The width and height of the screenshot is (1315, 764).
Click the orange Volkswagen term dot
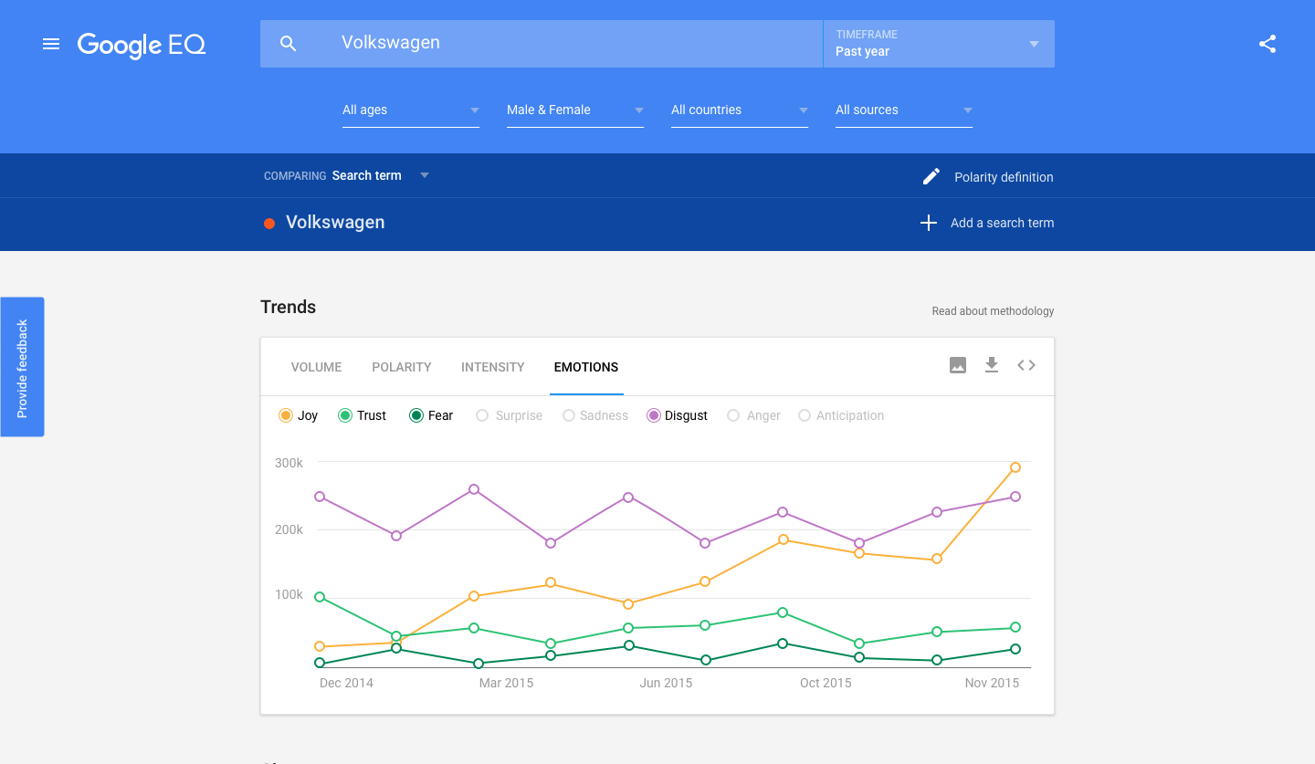click(x=269, y=224)
